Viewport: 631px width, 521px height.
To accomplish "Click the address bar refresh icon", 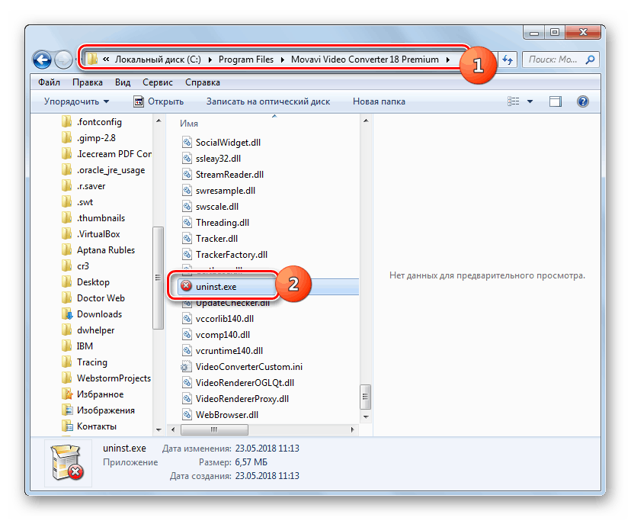I will coord(508,60).
